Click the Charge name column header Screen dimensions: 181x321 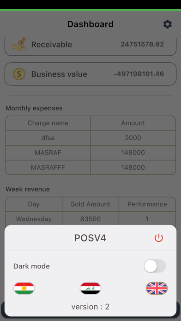(48, 123)
